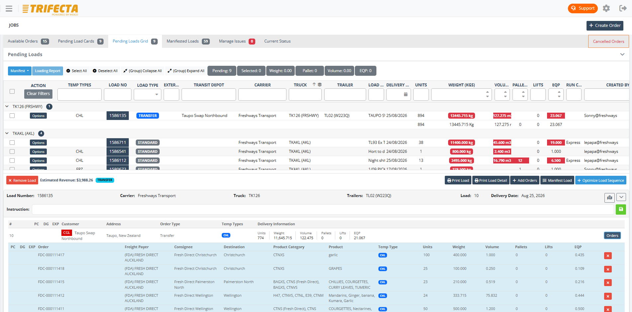
Task: Switch to Pending Load Cards tab
Action: point(81,41)
